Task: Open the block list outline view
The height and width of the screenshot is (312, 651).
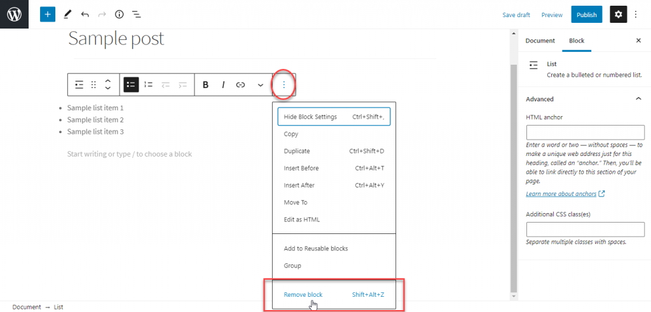Action: pyautogui.click(x=137, y=15)
